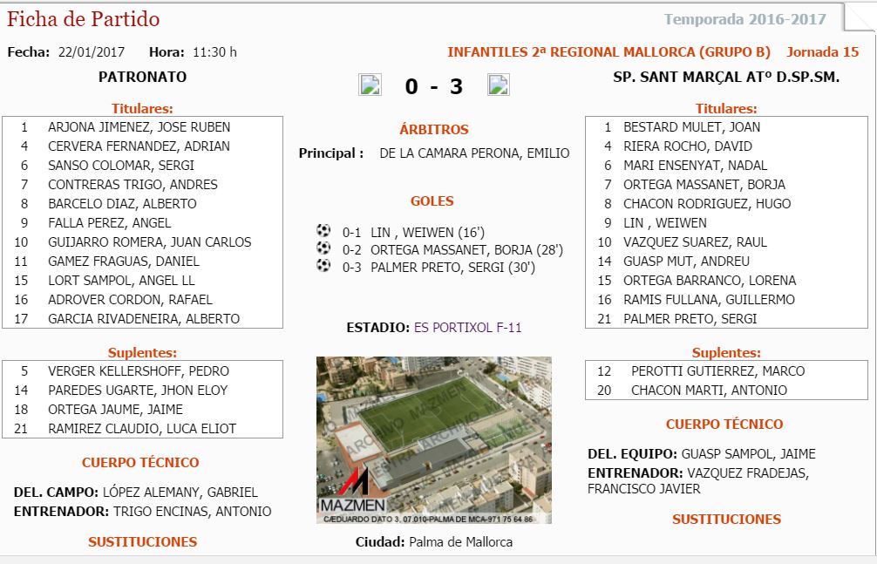877x564 pixels.
Task: Click the ball icon beside the 0-3 goal
Action: point(323,266)
